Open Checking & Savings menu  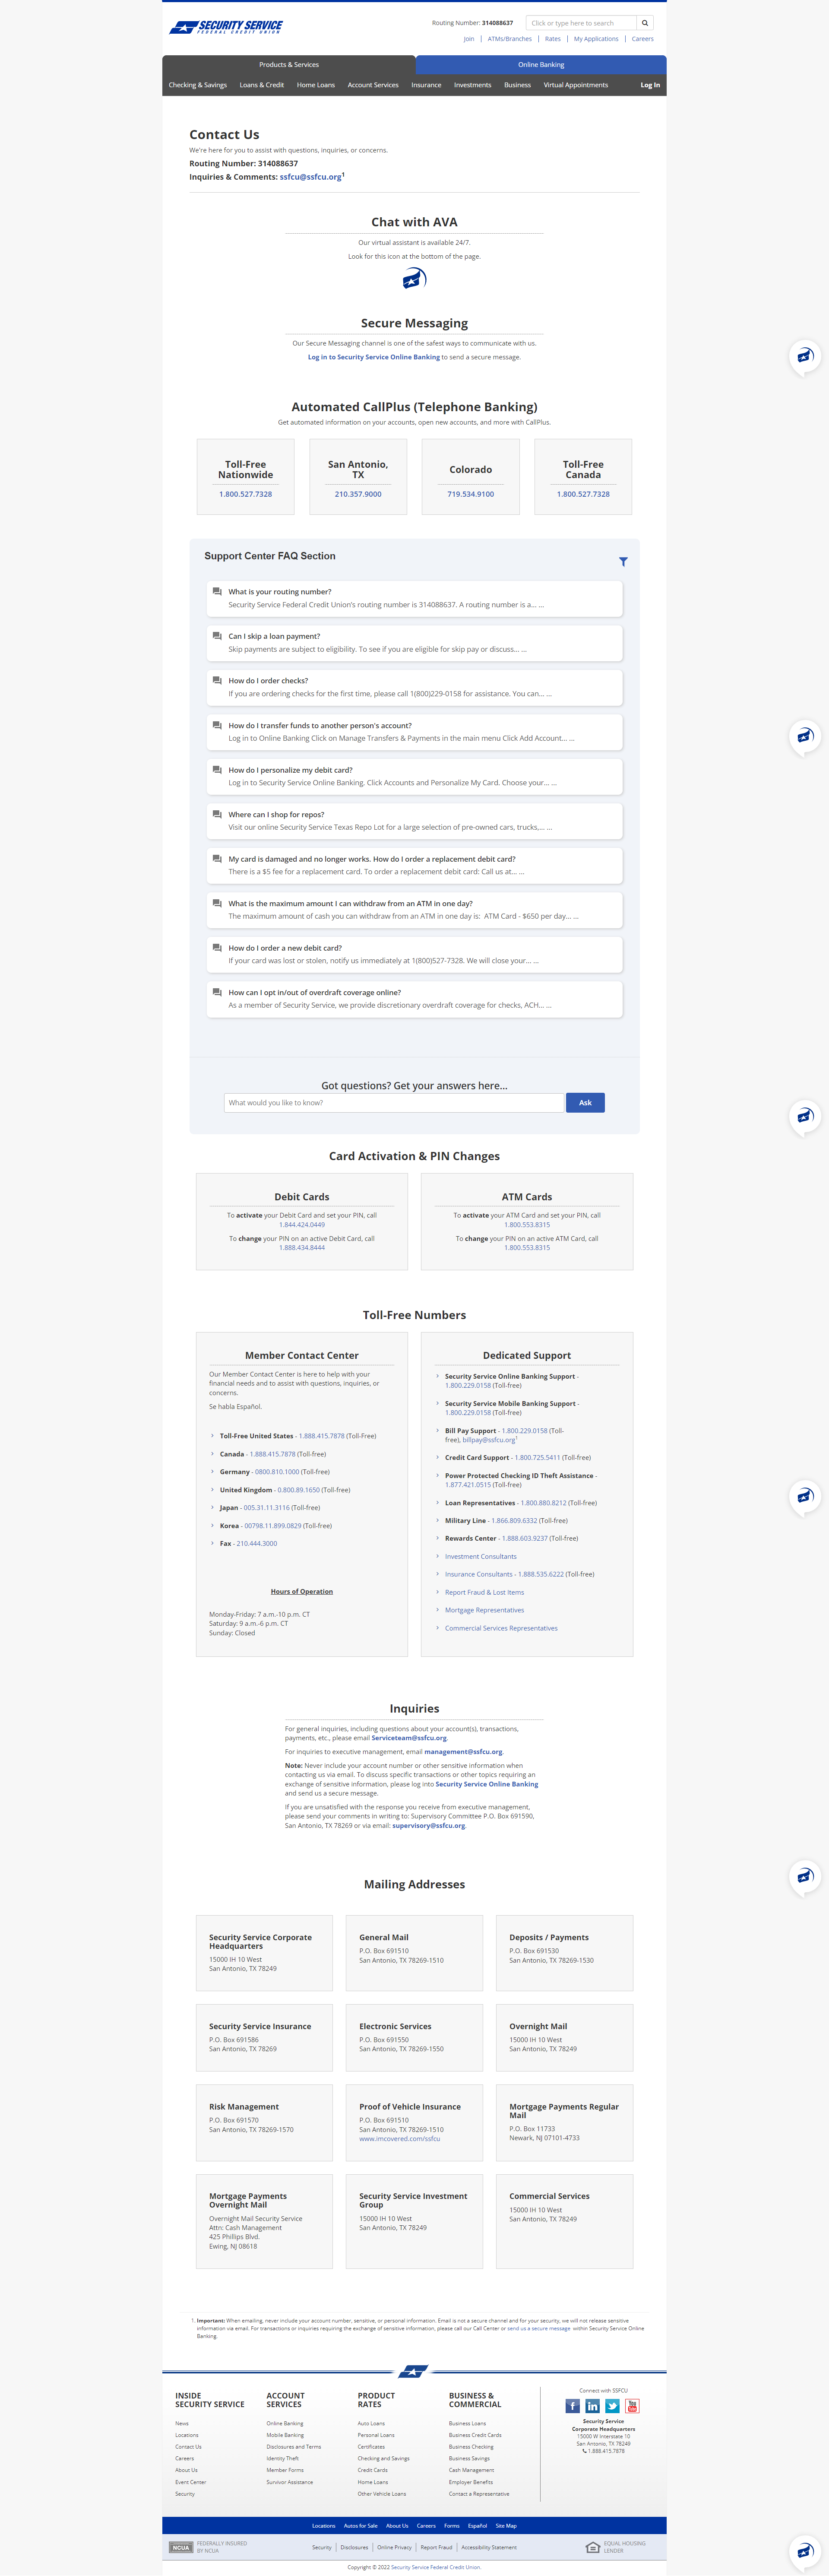click(x=198, y=85)
